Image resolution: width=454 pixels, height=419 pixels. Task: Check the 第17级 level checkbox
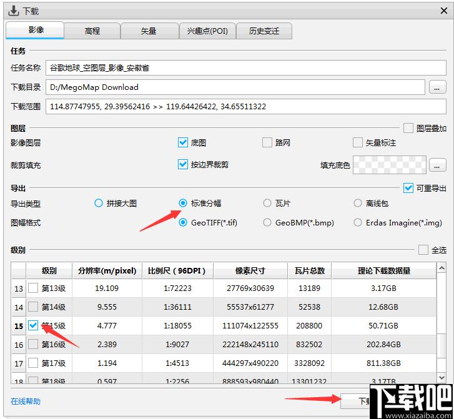[x=33, y=363]
